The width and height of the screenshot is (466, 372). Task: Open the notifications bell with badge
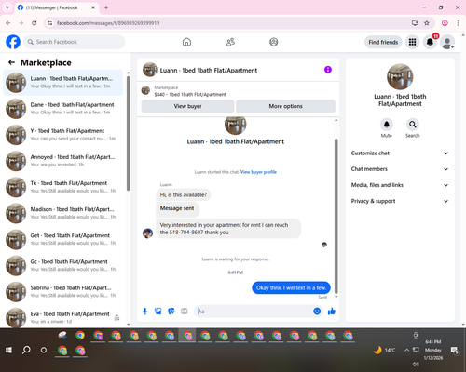tap(430, 42)
